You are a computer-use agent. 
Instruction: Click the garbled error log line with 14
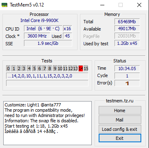31,131
